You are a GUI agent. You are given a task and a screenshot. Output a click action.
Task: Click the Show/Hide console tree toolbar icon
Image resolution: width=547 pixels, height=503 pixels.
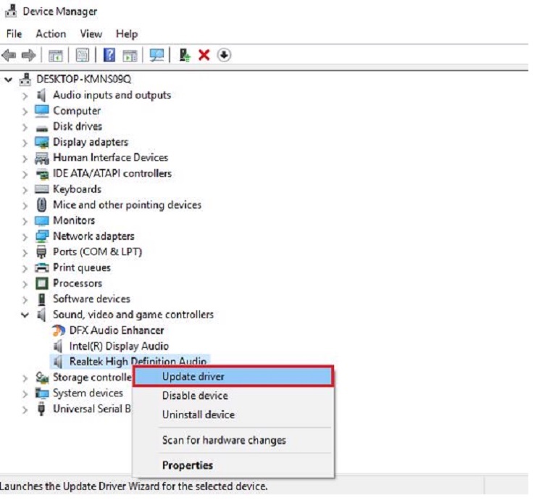tap(56, 55)
